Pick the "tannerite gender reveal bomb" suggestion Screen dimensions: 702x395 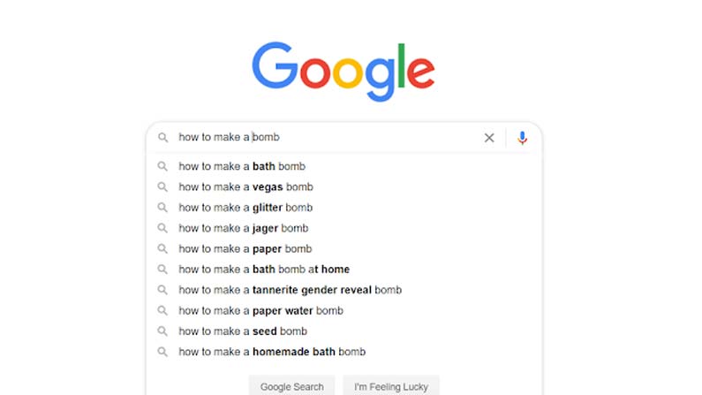tap(343, 290)
